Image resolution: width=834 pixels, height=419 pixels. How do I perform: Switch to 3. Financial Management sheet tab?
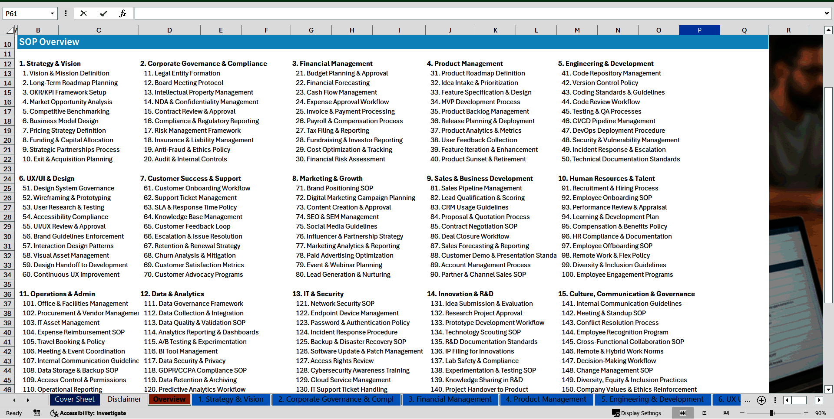click(x=450, y=399)
